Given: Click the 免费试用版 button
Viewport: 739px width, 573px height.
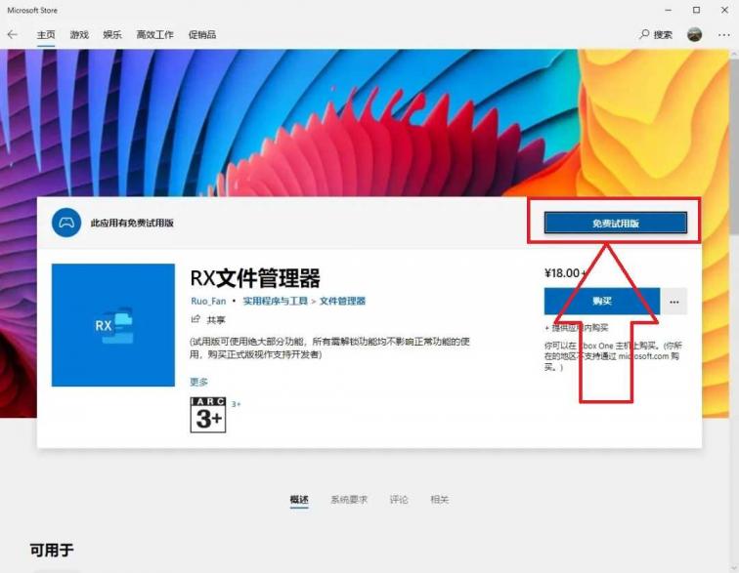Looking at the screenshot, I should click(616, 224).
